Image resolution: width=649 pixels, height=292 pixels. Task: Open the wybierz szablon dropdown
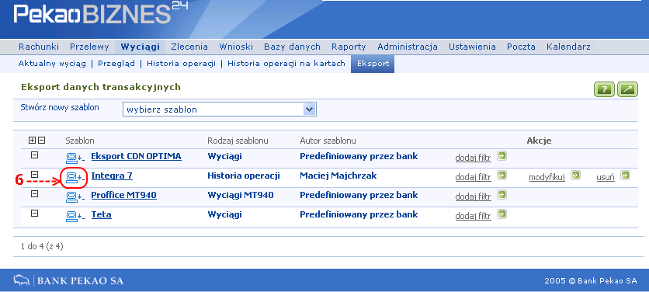click(220, 109)
